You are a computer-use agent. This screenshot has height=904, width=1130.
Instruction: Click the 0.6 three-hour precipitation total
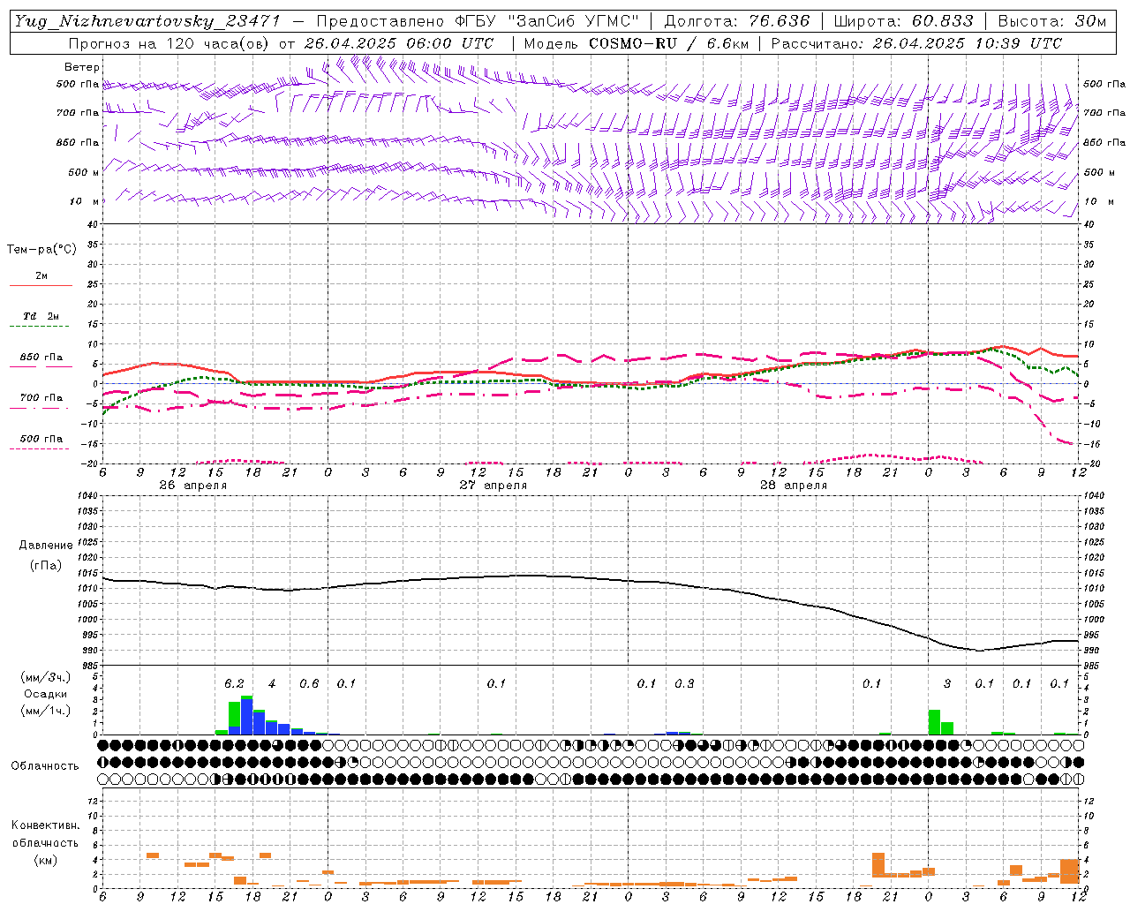point(309,683)
